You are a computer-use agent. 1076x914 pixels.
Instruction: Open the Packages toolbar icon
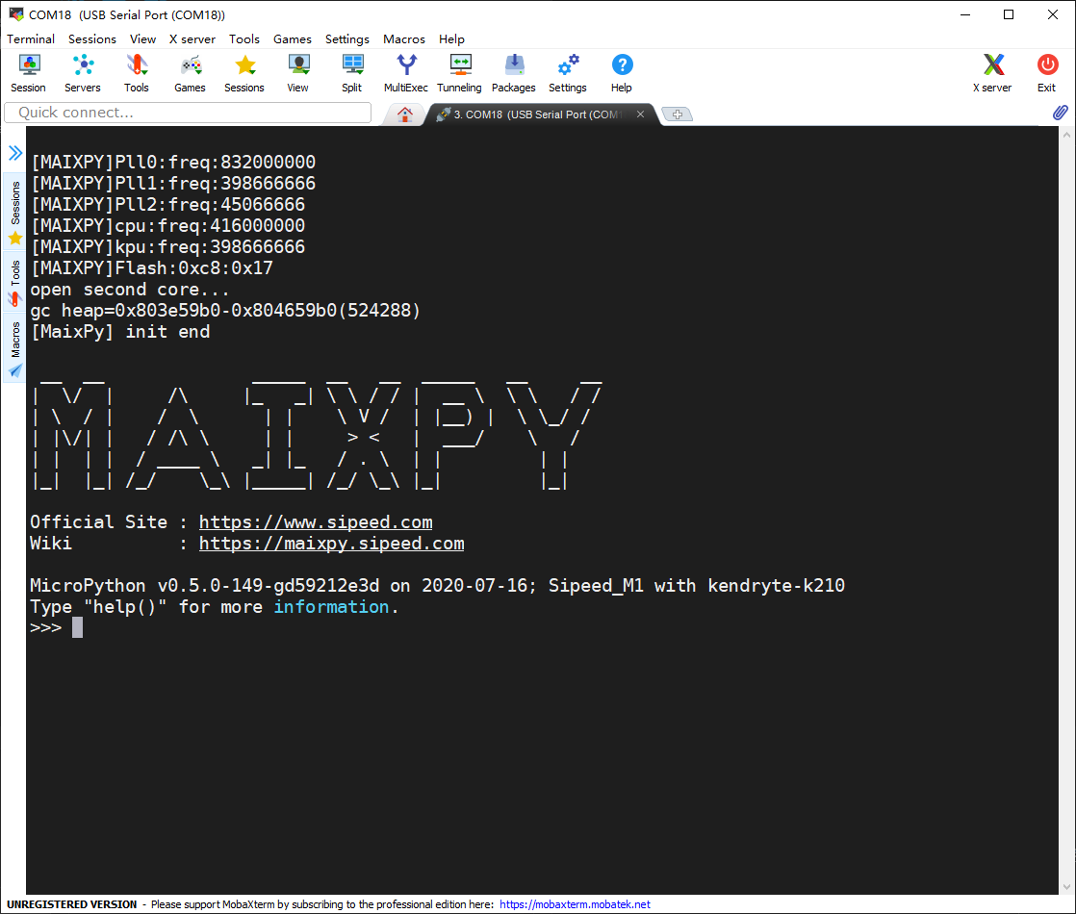[514, 73]
